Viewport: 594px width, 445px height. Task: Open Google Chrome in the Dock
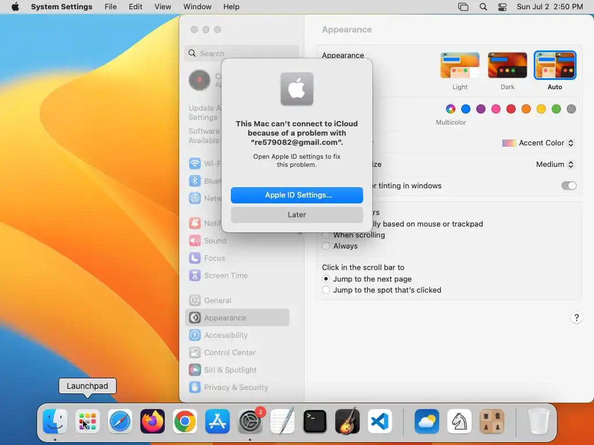[x=185, y=421]
